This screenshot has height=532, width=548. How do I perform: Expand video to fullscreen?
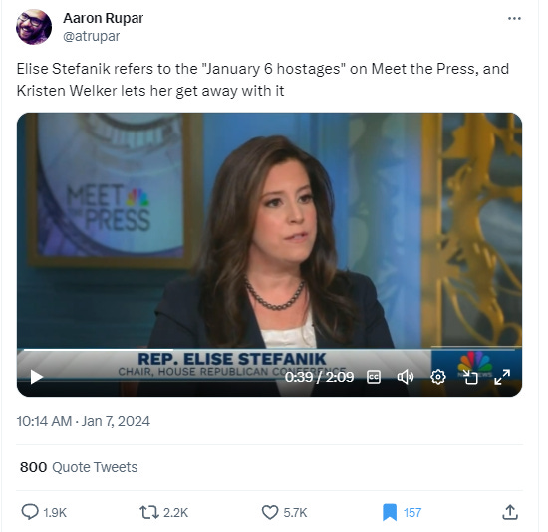pos(502,377)
